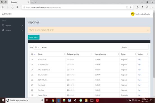This screenshot has height=103, width=155.
Task: Add page to favorites star icon
Action: [131, 7]
